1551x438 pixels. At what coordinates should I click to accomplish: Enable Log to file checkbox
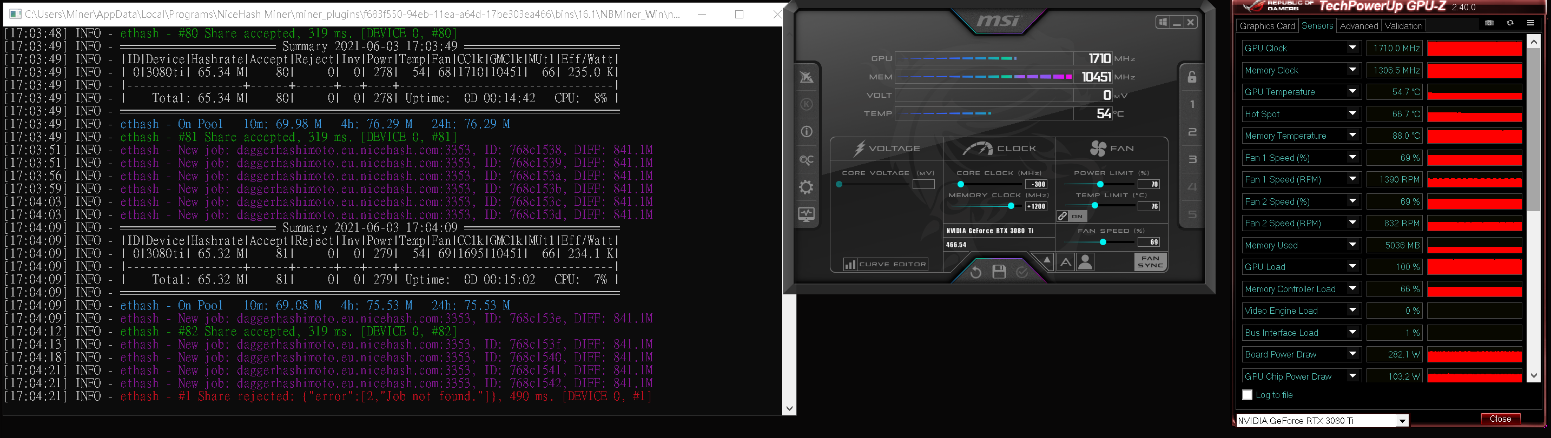[1248, 395]
